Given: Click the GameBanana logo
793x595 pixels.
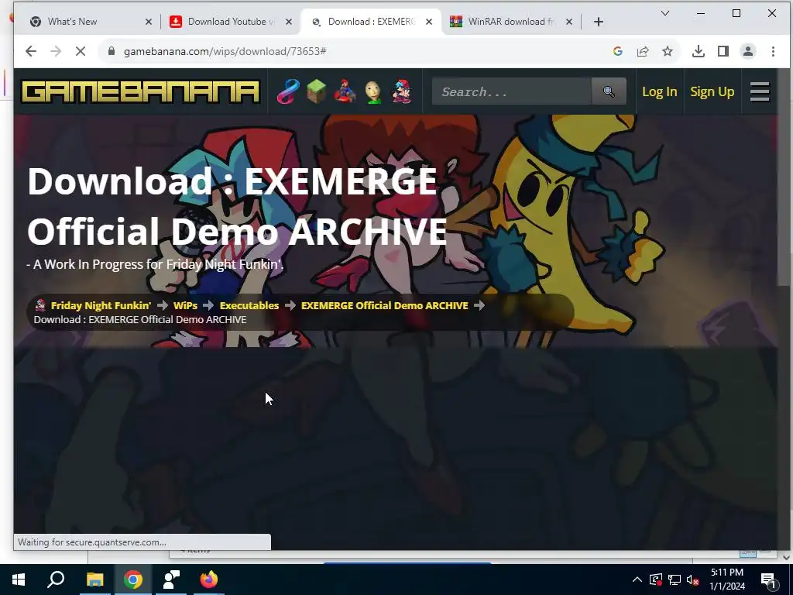Looking at the screenshot, I should (x=141, y=92).
